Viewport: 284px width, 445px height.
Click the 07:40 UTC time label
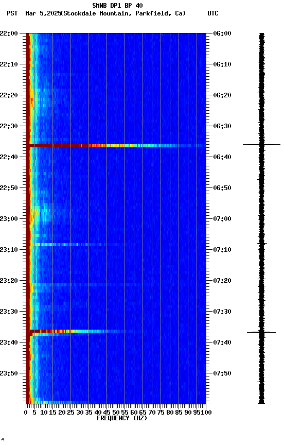coord(222,343)
